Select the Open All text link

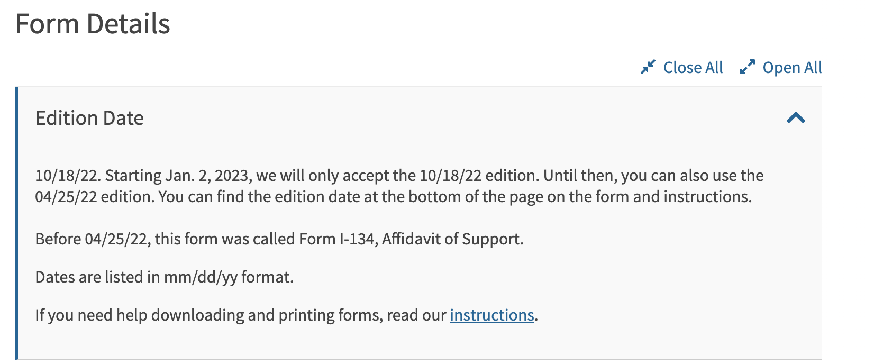click(x=792, y=68)
